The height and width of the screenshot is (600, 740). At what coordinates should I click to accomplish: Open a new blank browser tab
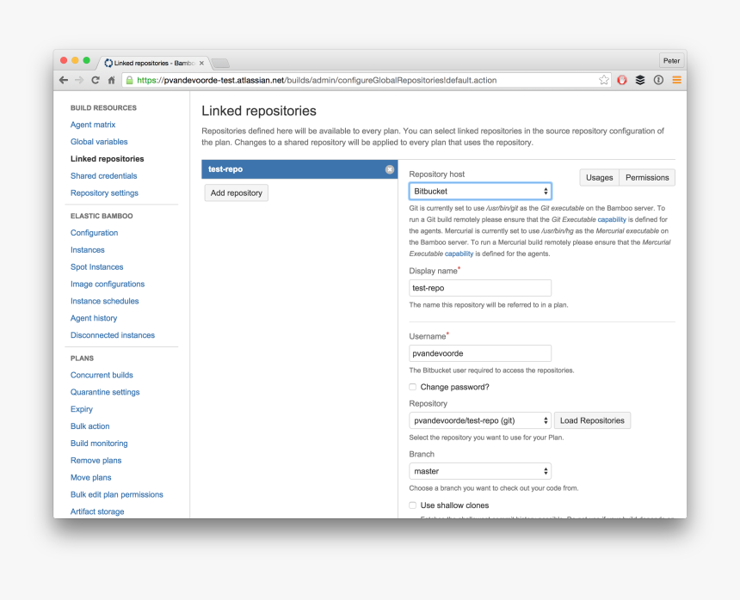click(220, 63)
